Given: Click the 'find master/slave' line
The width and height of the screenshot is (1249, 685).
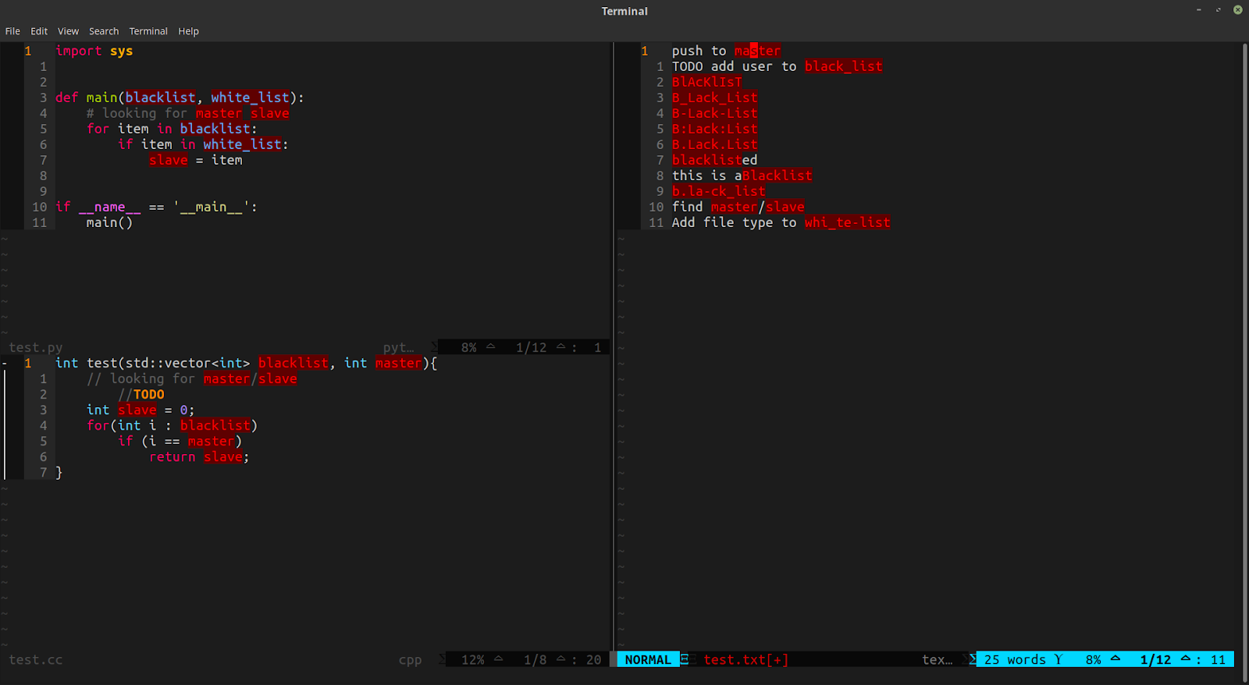Looking at the screenshot, I should coord(738,207).
